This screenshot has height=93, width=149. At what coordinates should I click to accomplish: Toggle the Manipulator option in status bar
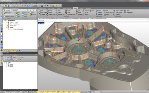[x=76, y=92]
